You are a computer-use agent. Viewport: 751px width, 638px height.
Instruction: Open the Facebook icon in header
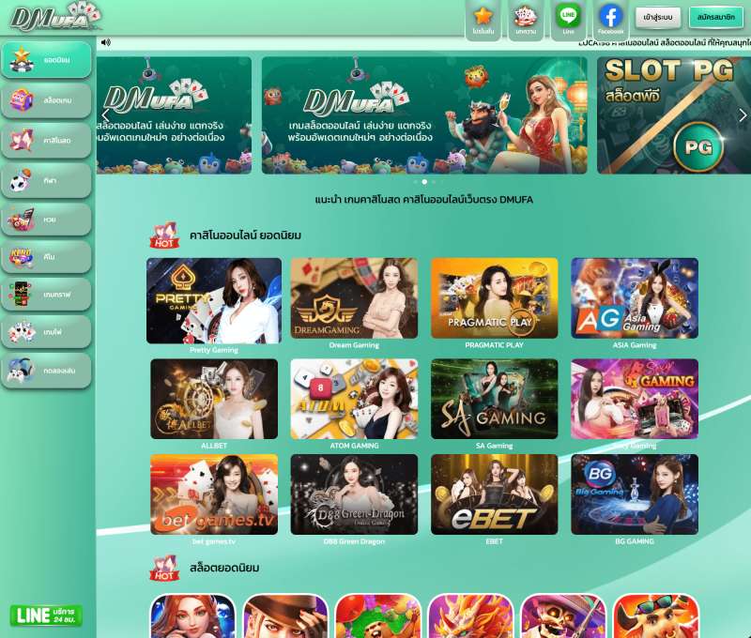[611, 20]
